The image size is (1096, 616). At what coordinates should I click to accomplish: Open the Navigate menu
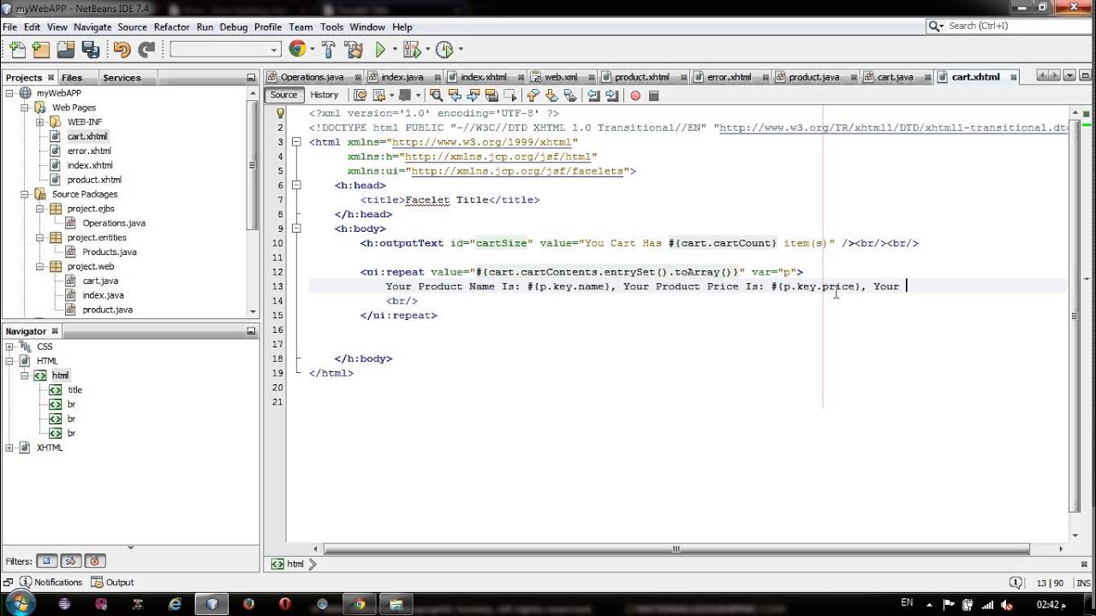(92, 27)
